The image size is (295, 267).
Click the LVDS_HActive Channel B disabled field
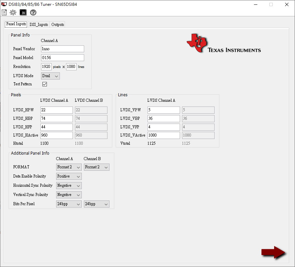coord(91,135)
